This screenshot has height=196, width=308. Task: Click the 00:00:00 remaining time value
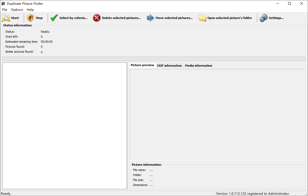[x=47, y=42]
